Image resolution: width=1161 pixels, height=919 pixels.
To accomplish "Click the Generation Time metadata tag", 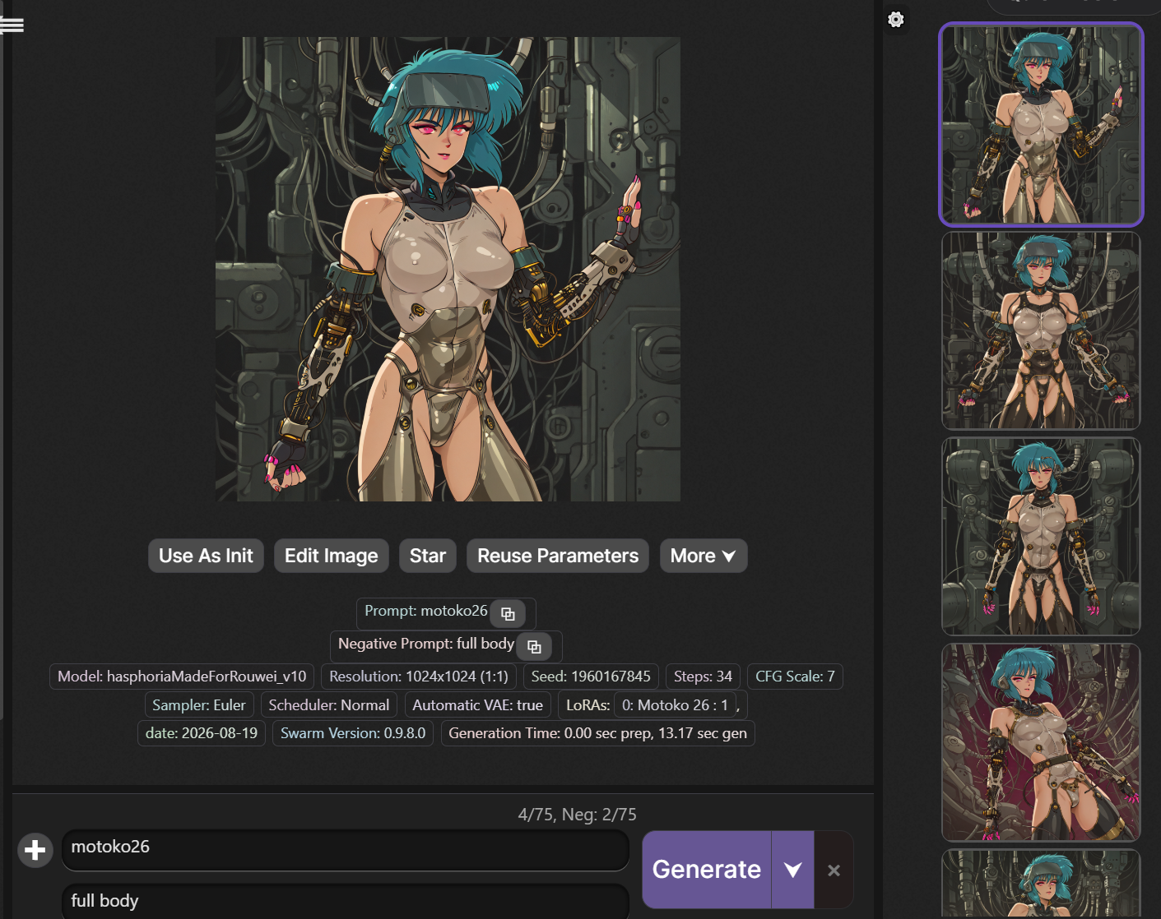I will [598, 733].
